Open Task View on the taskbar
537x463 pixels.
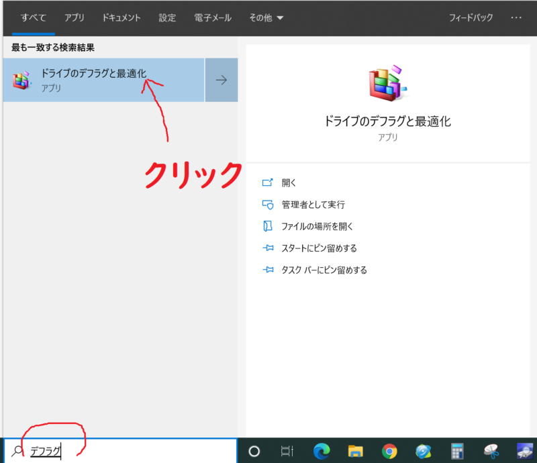pos(287,451)
